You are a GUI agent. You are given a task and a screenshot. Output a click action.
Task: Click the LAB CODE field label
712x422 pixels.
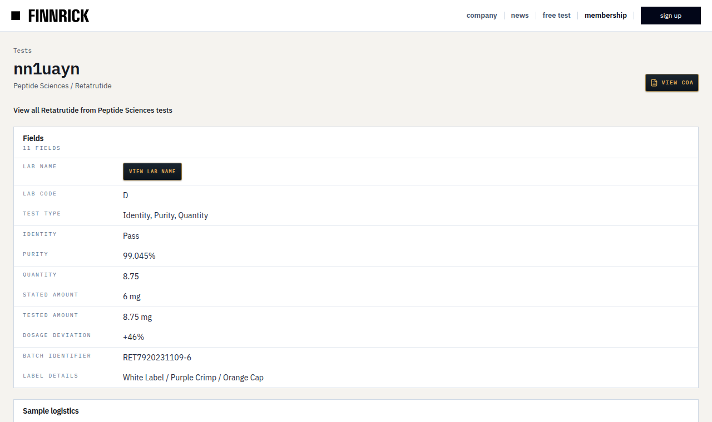tap(40, 194)
